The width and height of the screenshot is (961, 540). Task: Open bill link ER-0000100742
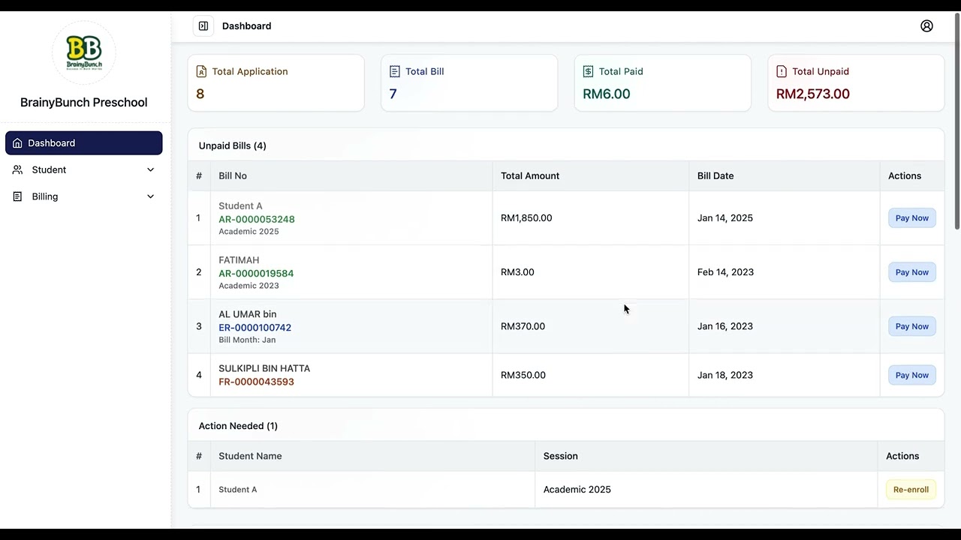(255, 328)
